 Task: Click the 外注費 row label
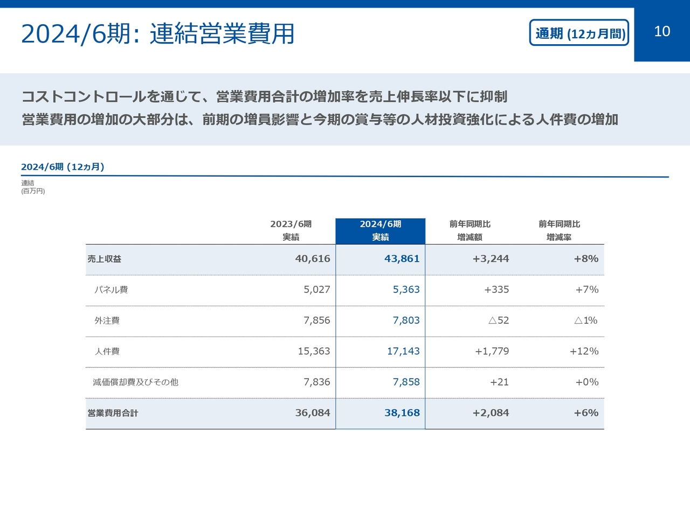coord(107,320)
